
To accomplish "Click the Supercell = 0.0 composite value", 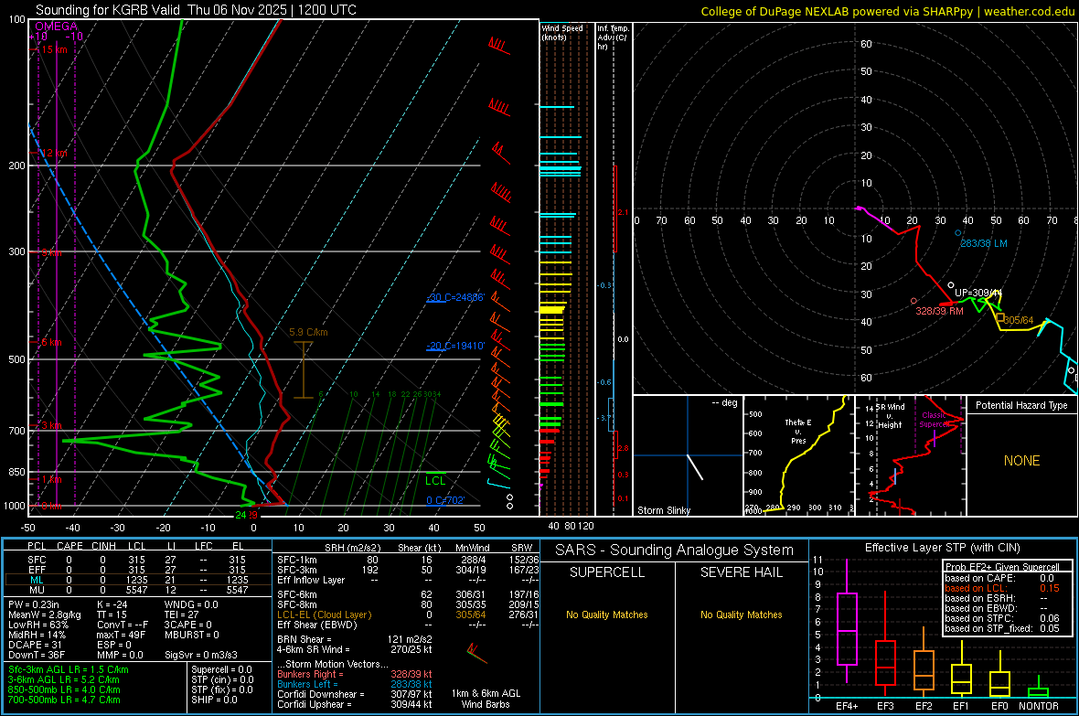I will point(221,669).
